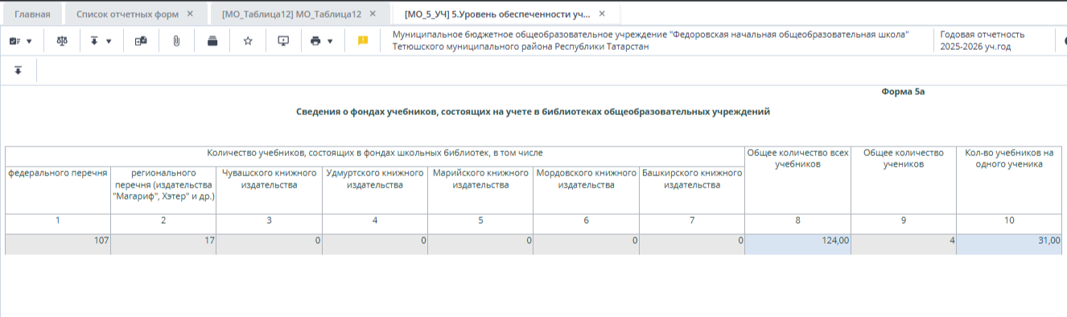Expand the checklist dropdown arrow
The height and width of the screenshot is (317, 1067).
(30, 41)
